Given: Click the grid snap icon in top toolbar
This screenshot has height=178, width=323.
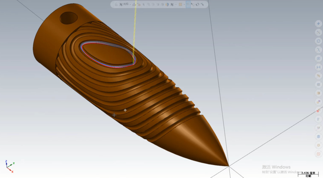Looking at the screenshot, I should 134,4.
